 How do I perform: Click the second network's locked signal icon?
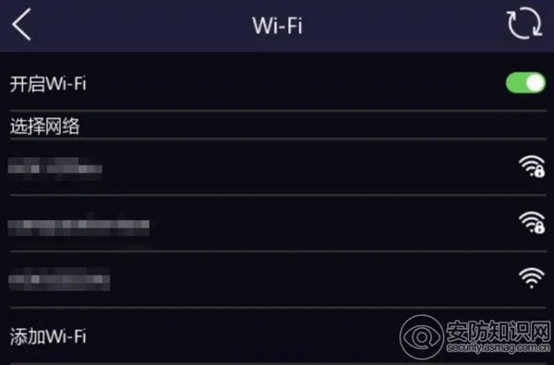[531, 222]
